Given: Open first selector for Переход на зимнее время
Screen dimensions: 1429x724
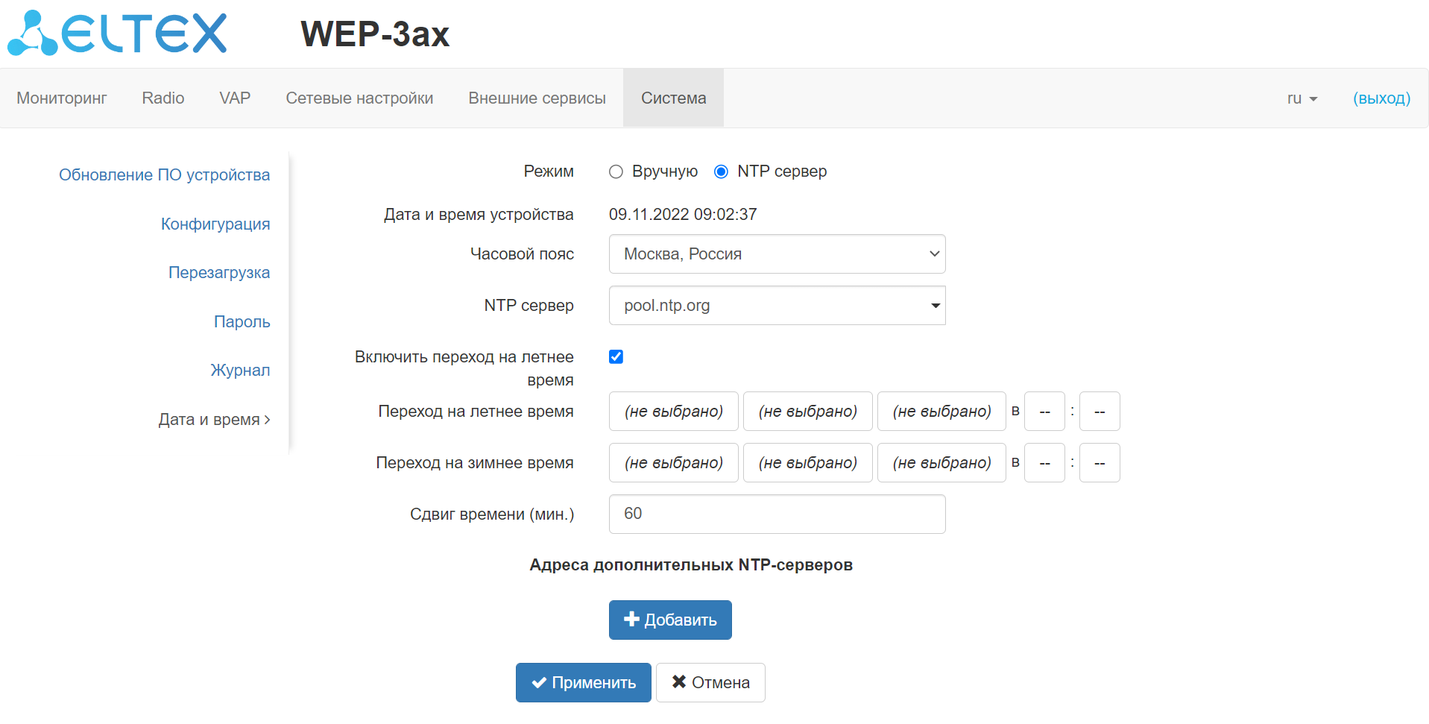Looking at the screenshot, I should click(x=673, y=463).
